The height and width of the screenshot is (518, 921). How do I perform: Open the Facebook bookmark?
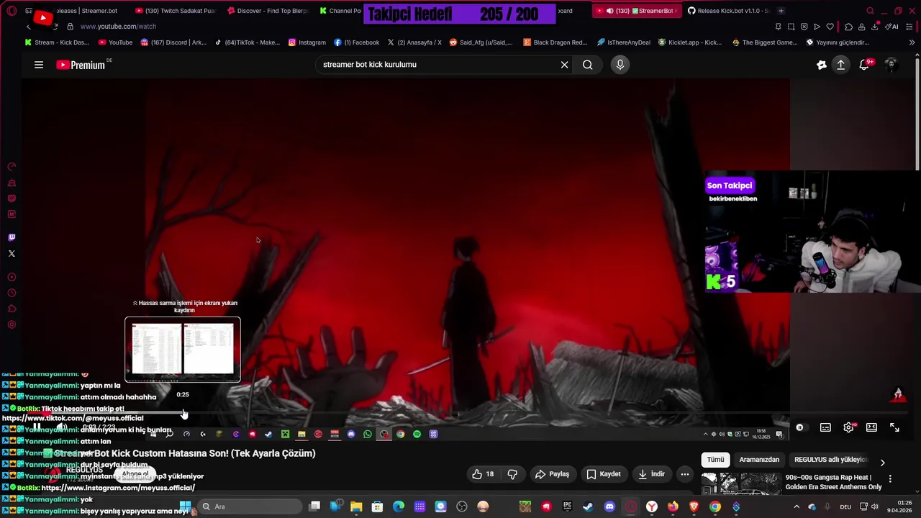point(357,42)
